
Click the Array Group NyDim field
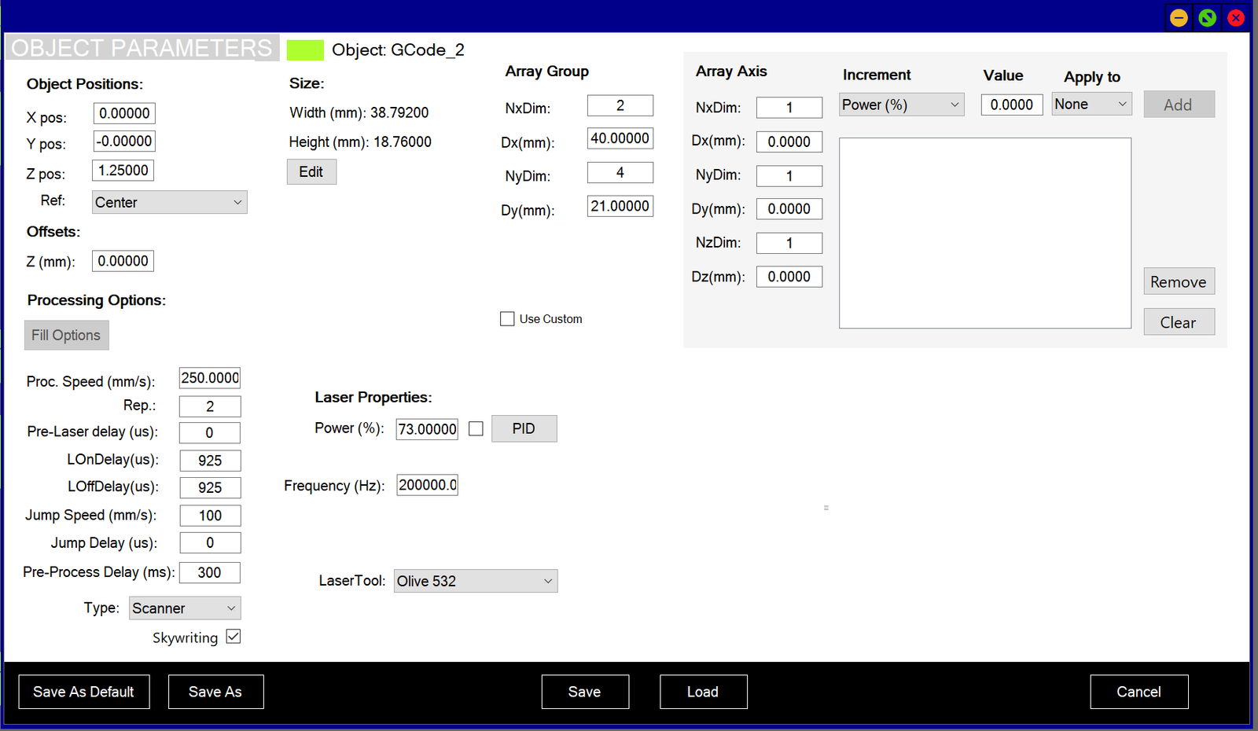(620, 172)
